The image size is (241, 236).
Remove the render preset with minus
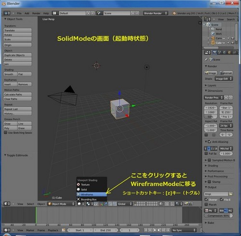[x=230, y=98]
